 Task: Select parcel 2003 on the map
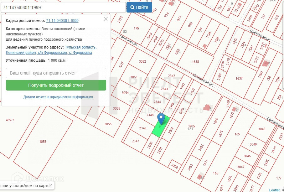click(x=182, y=111)
